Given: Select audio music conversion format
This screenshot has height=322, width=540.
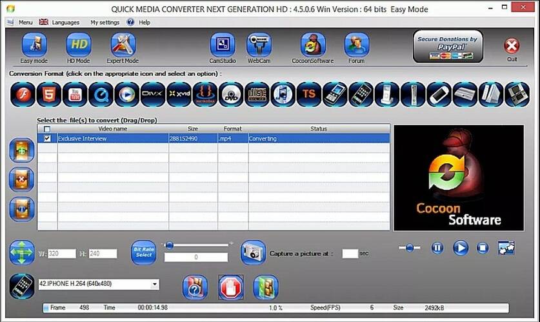Looking at the screenshot, I should 283,94.
